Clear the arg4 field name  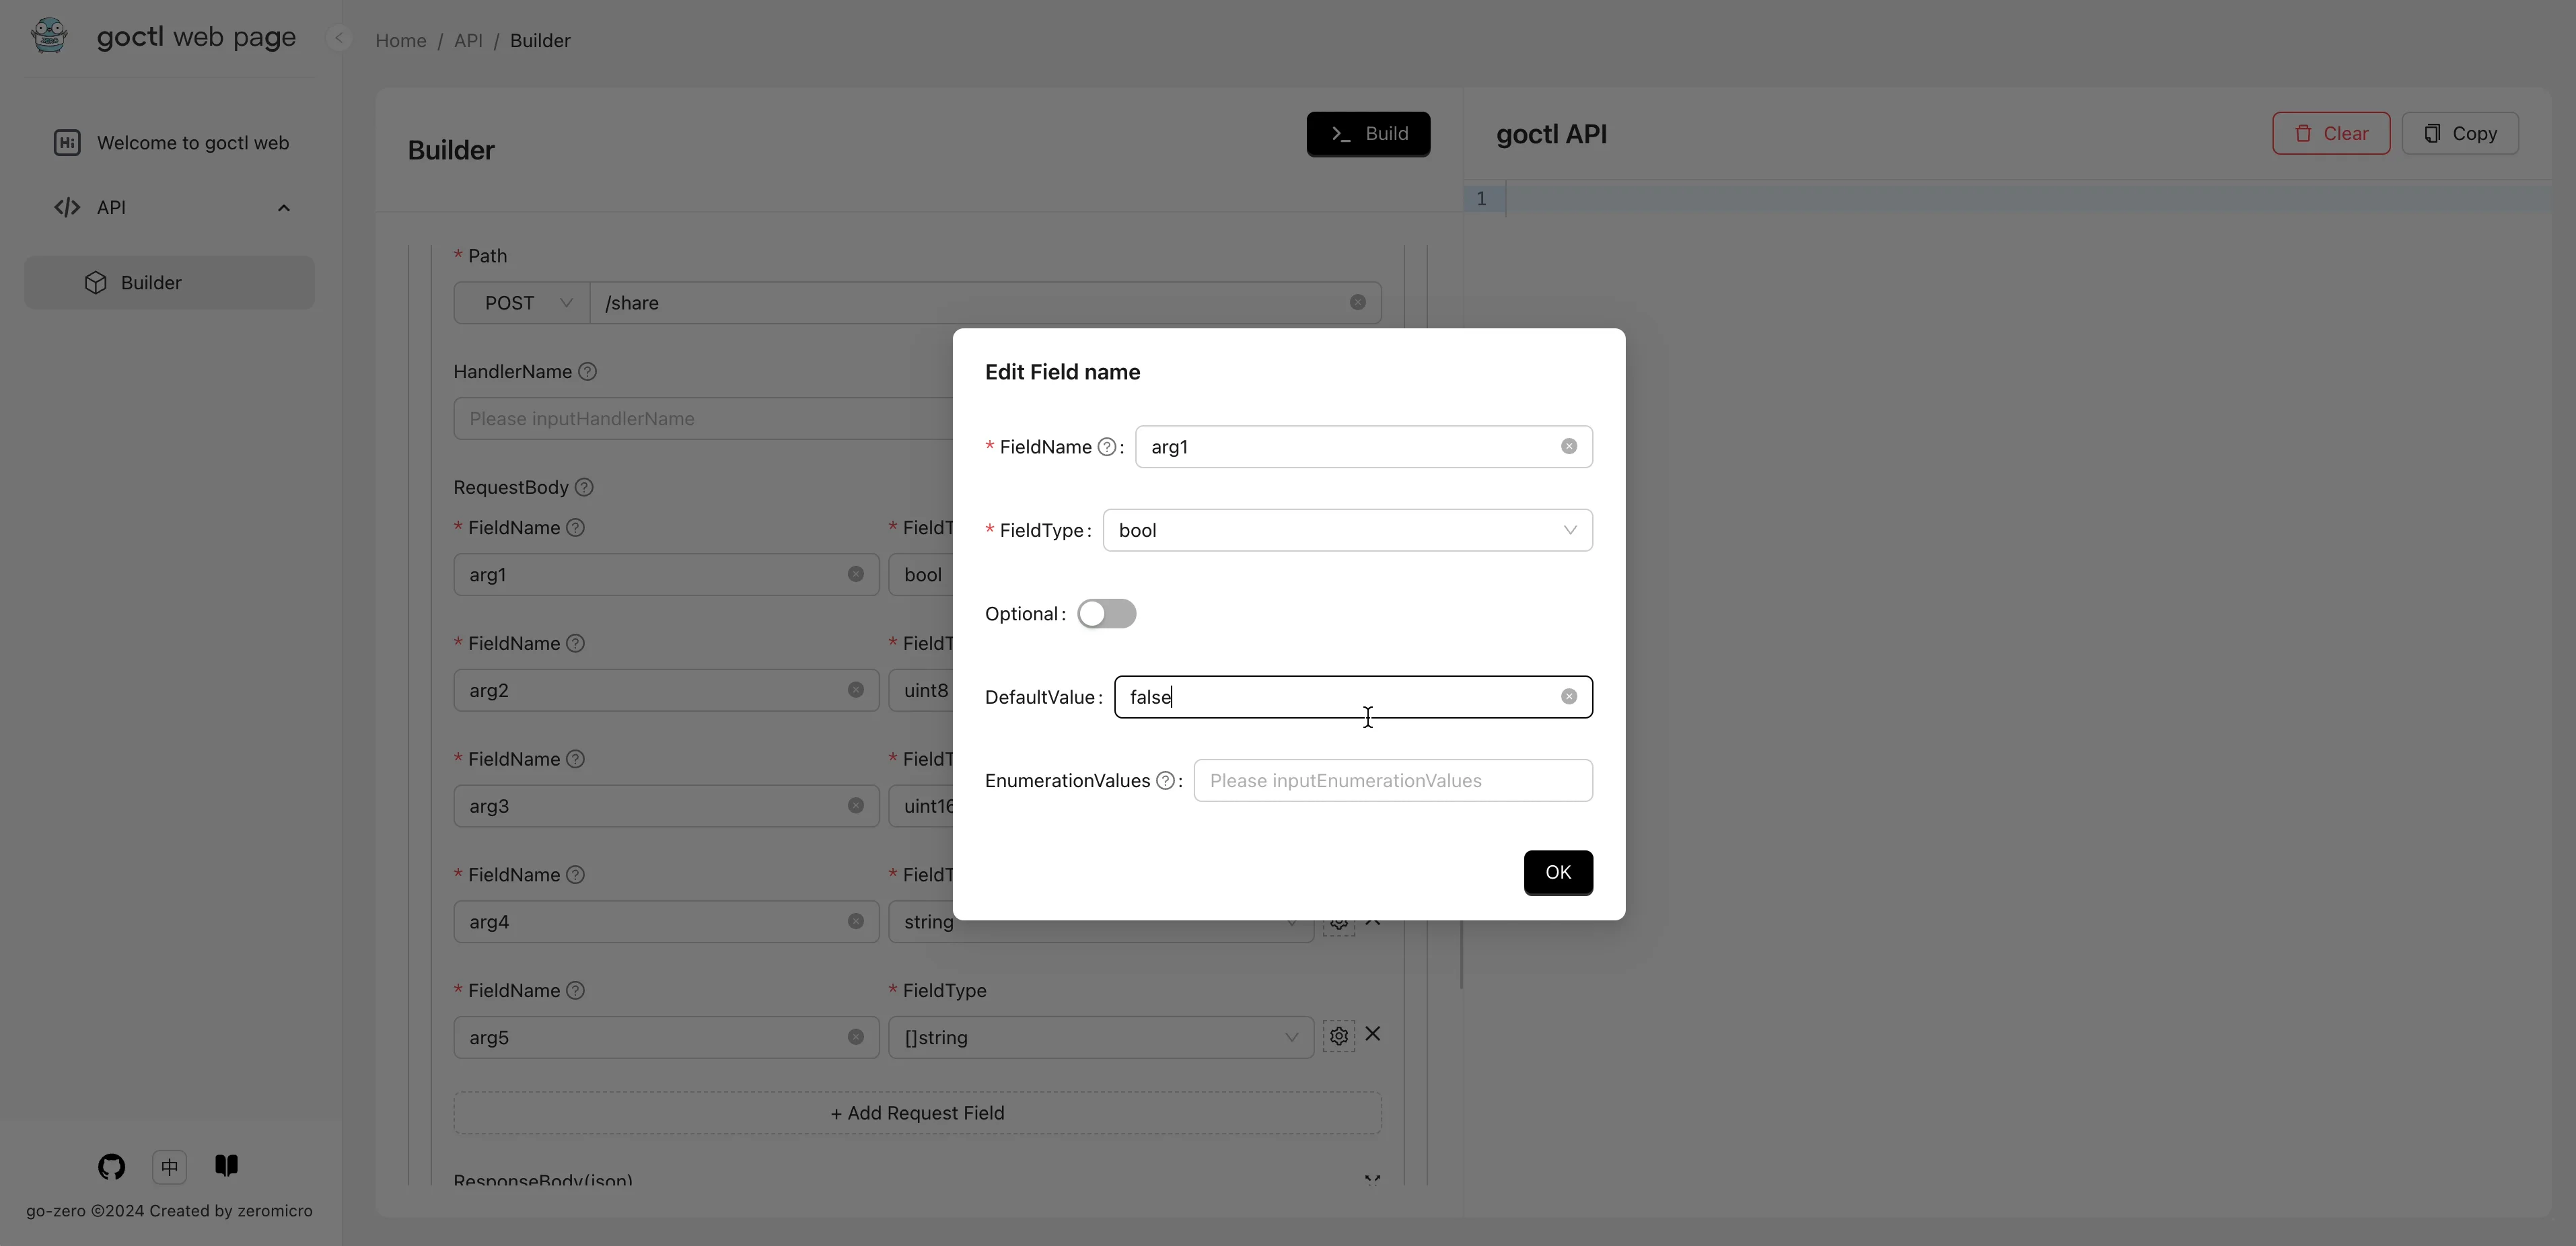point(855,921)
